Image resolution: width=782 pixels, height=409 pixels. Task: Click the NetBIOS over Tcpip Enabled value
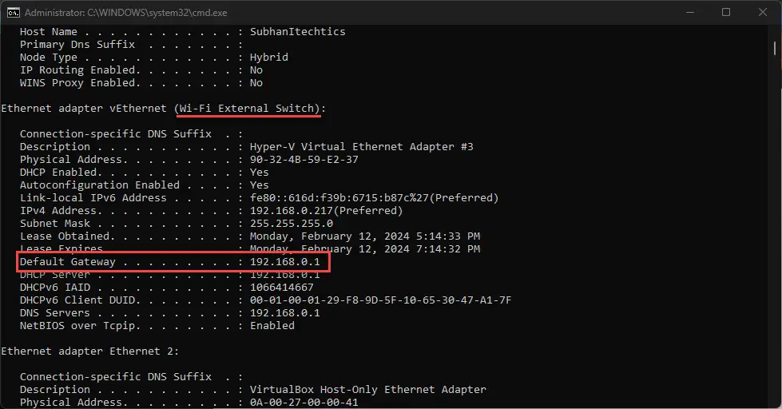tap(272, 326)
